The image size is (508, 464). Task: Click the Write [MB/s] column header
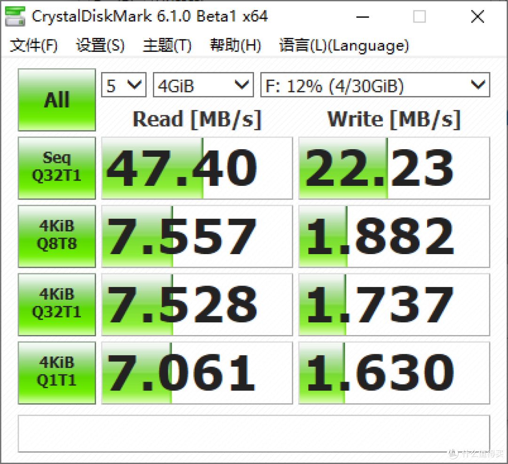point(394,119)
